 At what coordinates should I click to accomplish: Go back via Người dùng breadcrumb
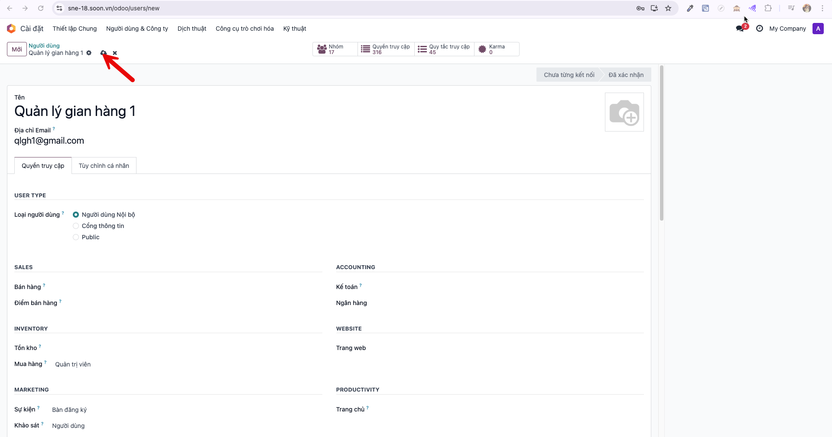click(x=44, y=45)
